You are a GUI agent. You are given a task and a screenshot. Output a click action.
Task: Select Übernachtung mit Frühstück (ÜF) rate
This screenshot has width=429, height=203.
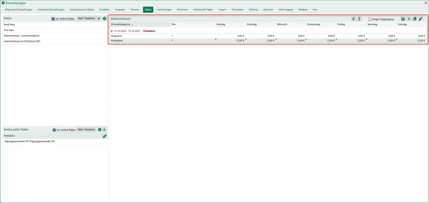[x=55, y=41]
